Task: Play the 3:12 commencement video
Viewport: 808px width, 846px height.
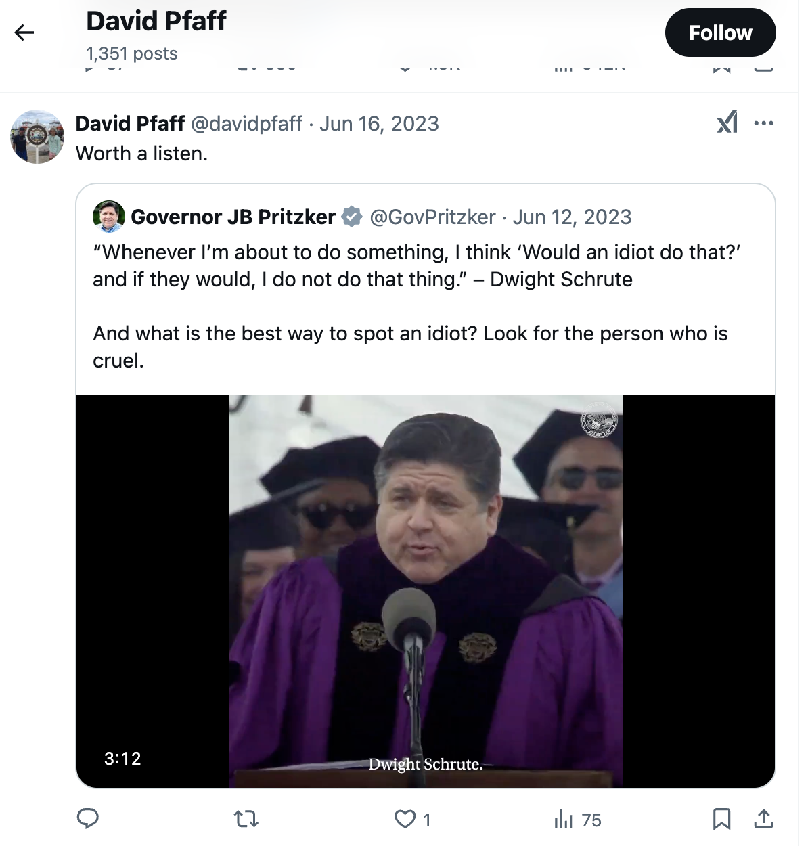Action: pyautogui.click(x=426, y=591)
